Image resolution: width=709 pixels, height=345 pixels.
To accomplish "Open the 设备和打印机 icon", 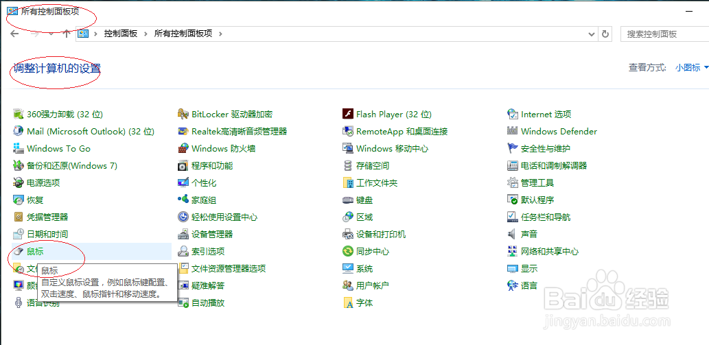I will coord(347,235).
